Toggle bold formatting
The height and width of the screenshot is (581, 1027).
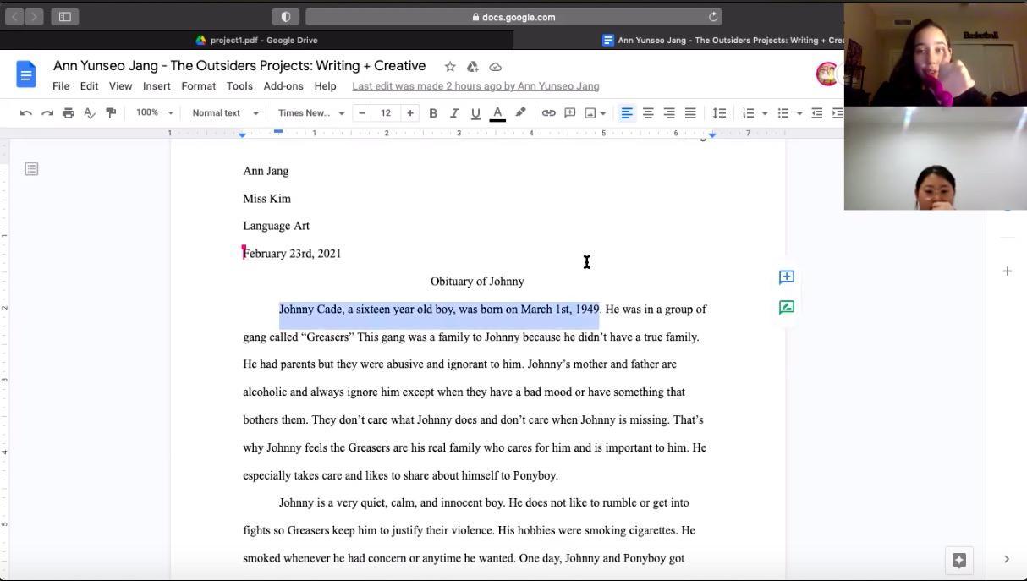pyautogui.click(x=432, y=113)
